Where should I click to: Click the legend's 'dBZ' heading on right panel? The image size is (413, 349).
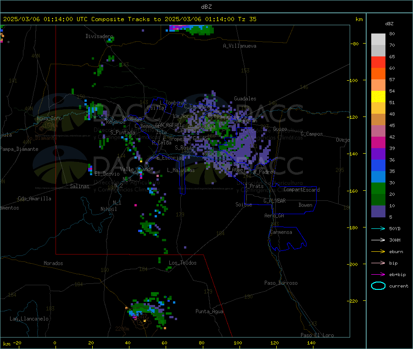coord(389,24)
